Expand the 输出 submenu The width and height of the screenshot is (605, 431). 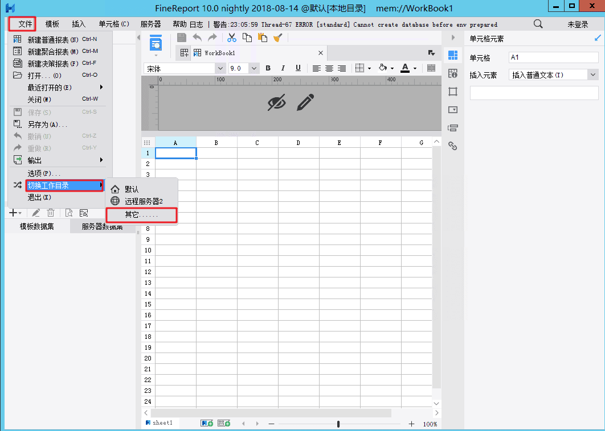click(58, 160)
